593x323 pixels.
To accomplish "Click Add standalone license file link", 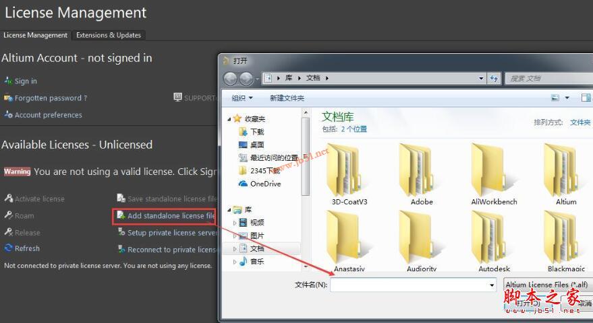I will tap(171, 215).
